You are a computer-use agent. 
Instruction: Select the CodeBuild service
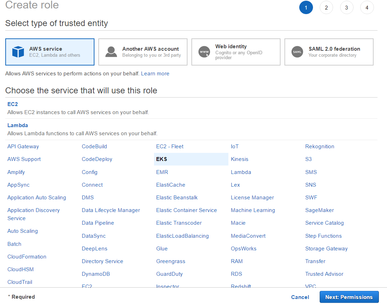pos(94,147)
